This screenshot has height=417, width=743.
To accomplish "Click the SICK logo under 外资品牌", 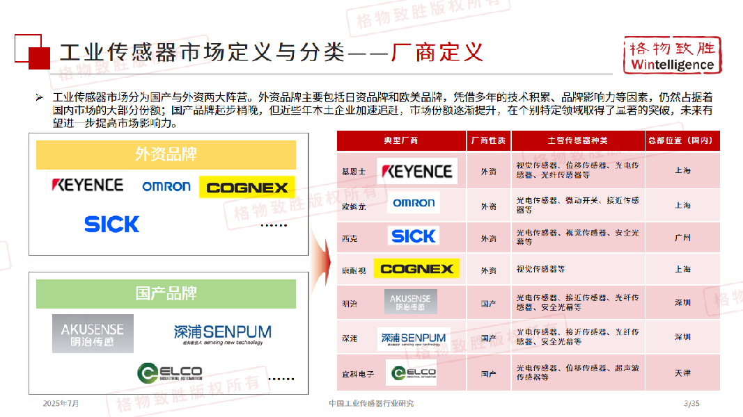I will coord(112,224).
